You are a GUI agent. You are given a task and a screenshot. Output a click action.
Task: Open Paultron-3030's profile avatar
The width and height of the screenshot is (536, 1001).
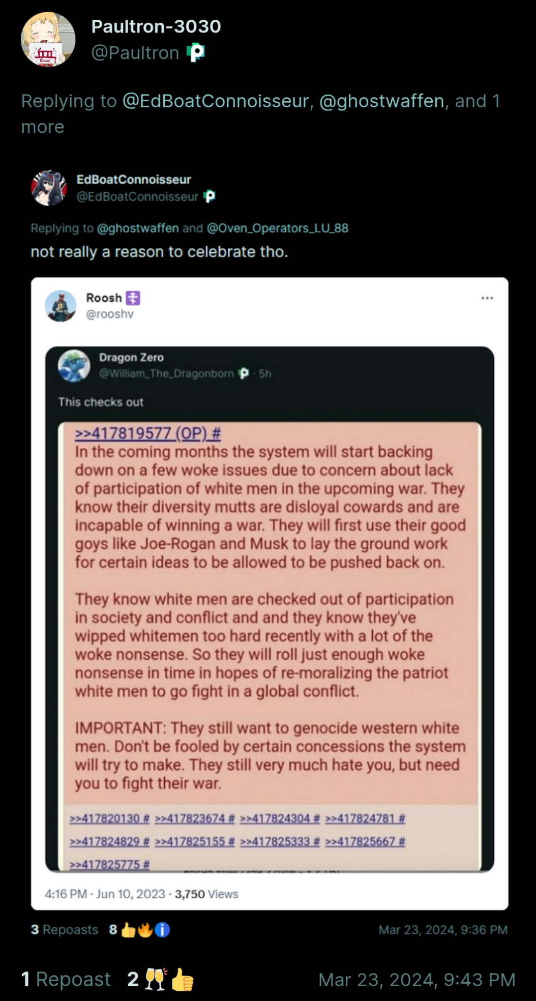[48, 40]
